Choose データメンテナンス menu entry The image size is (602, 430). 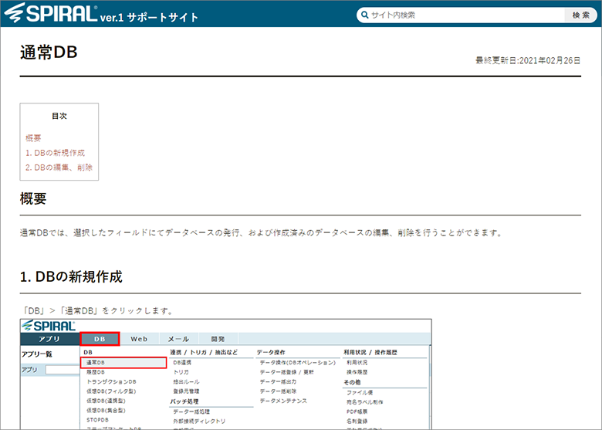coord(283,401)
